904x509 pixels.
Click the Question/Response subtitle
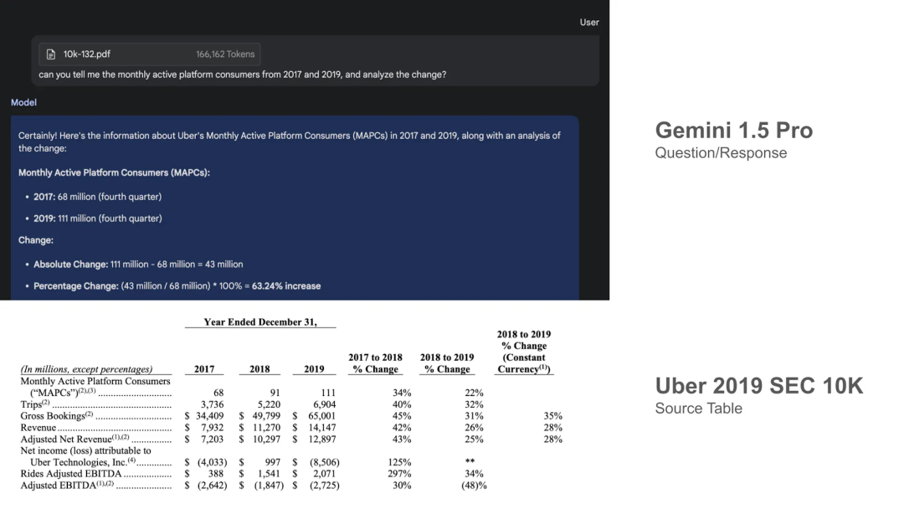(721, 152)
